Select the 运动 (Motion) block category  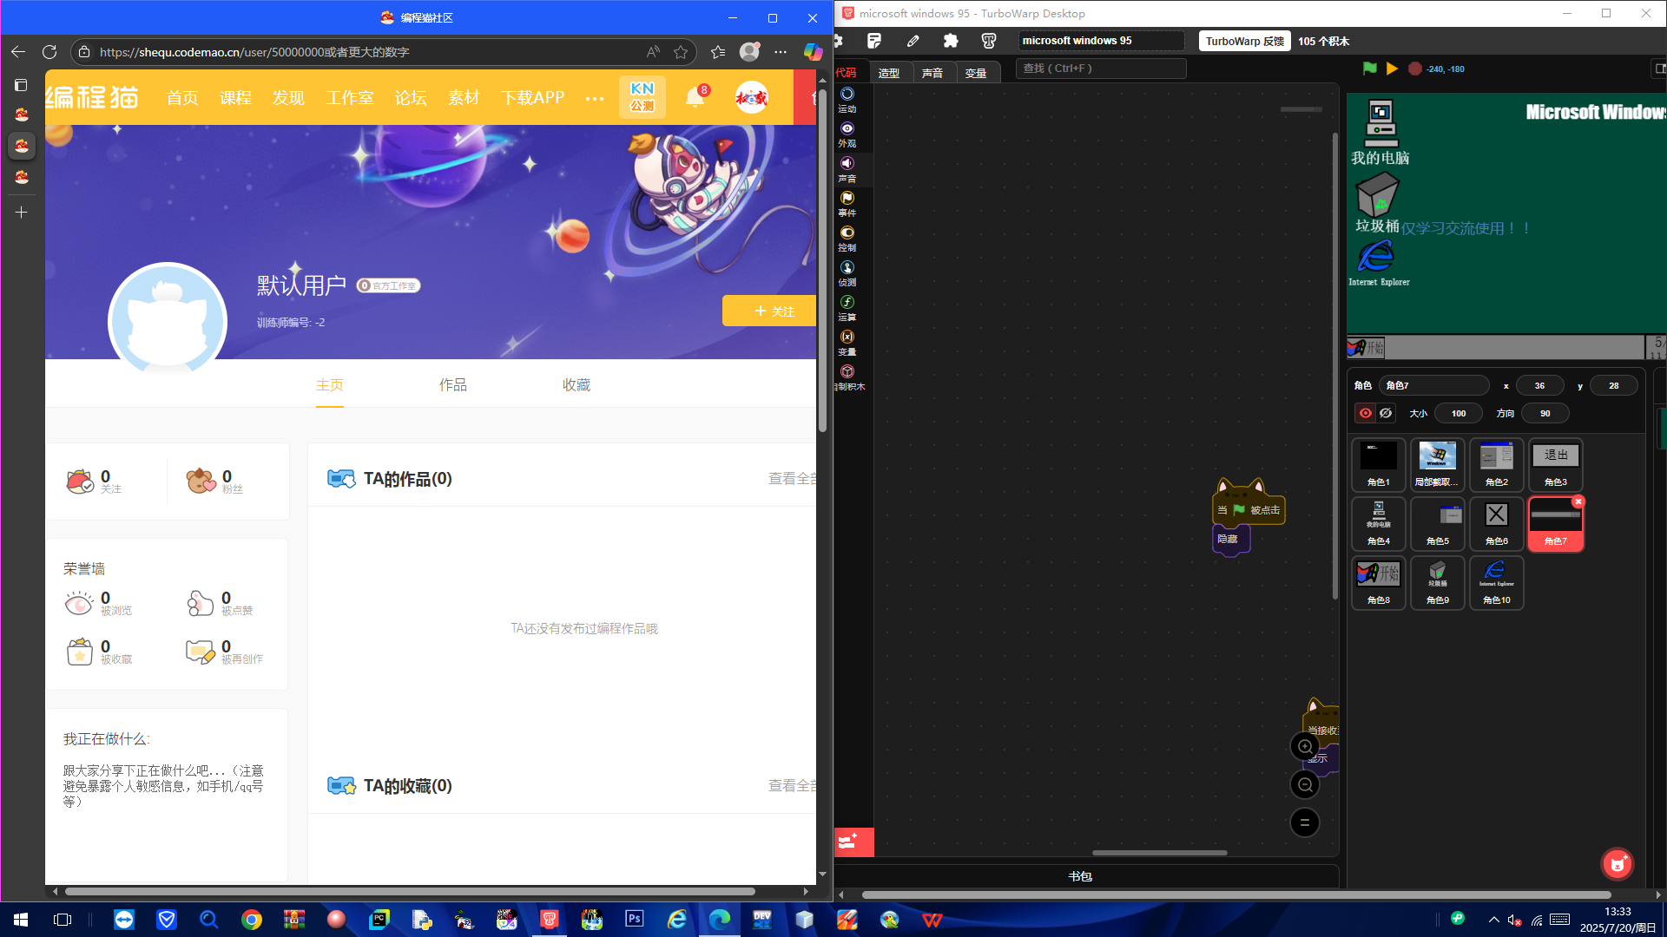click(847, 100)
